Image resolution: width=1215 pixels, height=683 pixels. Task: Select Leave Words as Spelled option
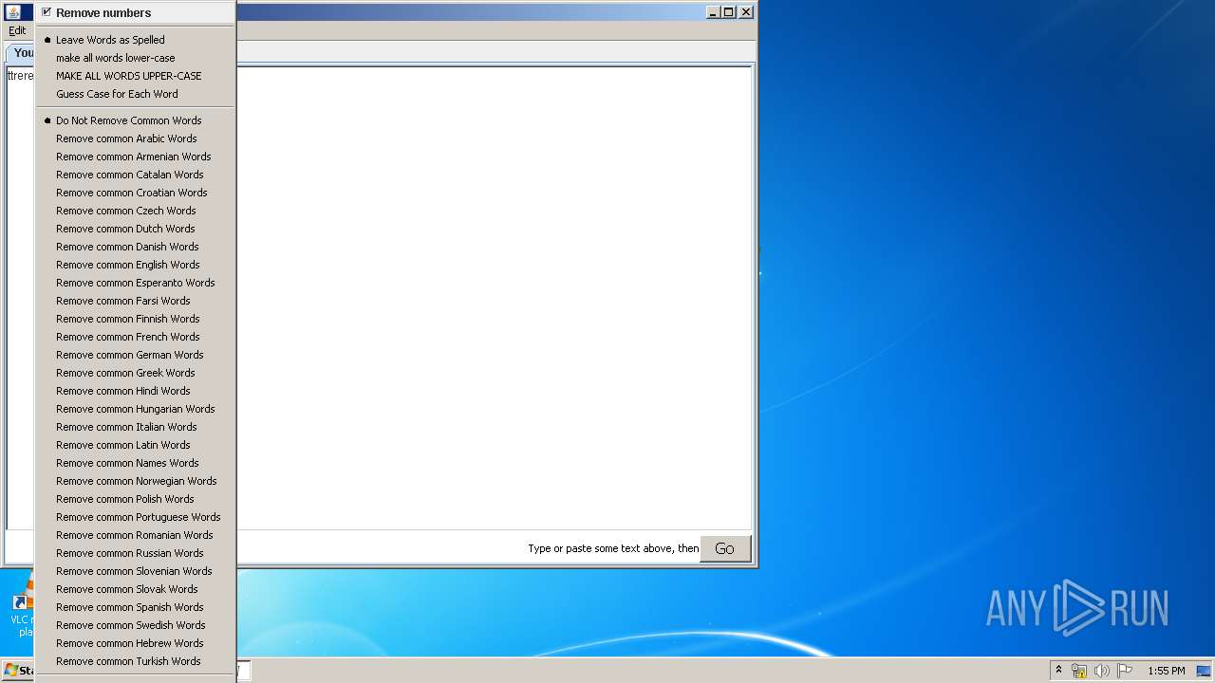point(136,40)
